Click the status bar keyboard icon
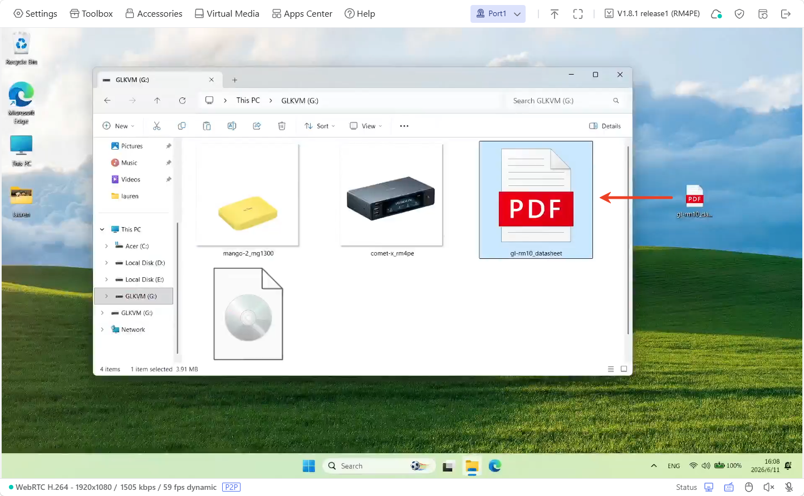This screenshot has width=804, height=496. click(729, 487)
